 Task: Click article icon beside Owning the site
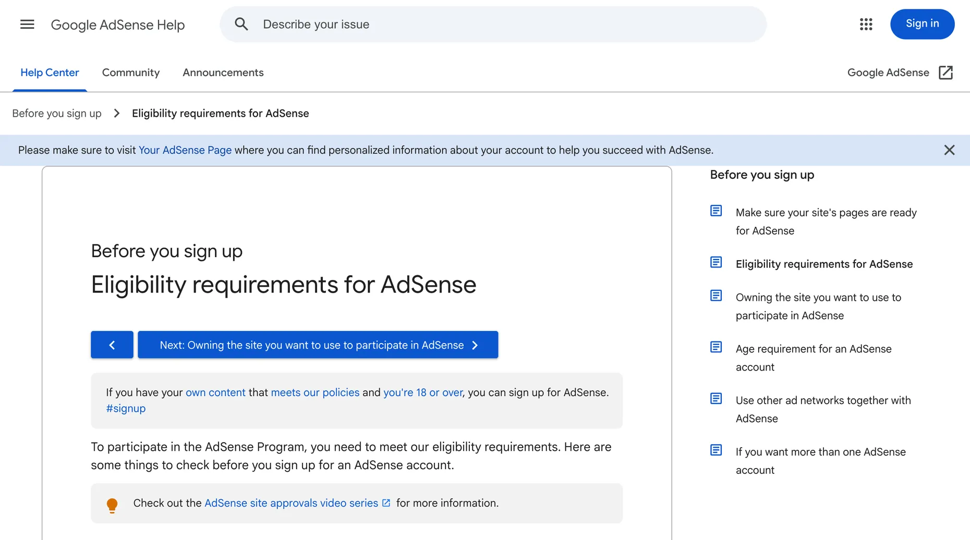coord(716,296)
